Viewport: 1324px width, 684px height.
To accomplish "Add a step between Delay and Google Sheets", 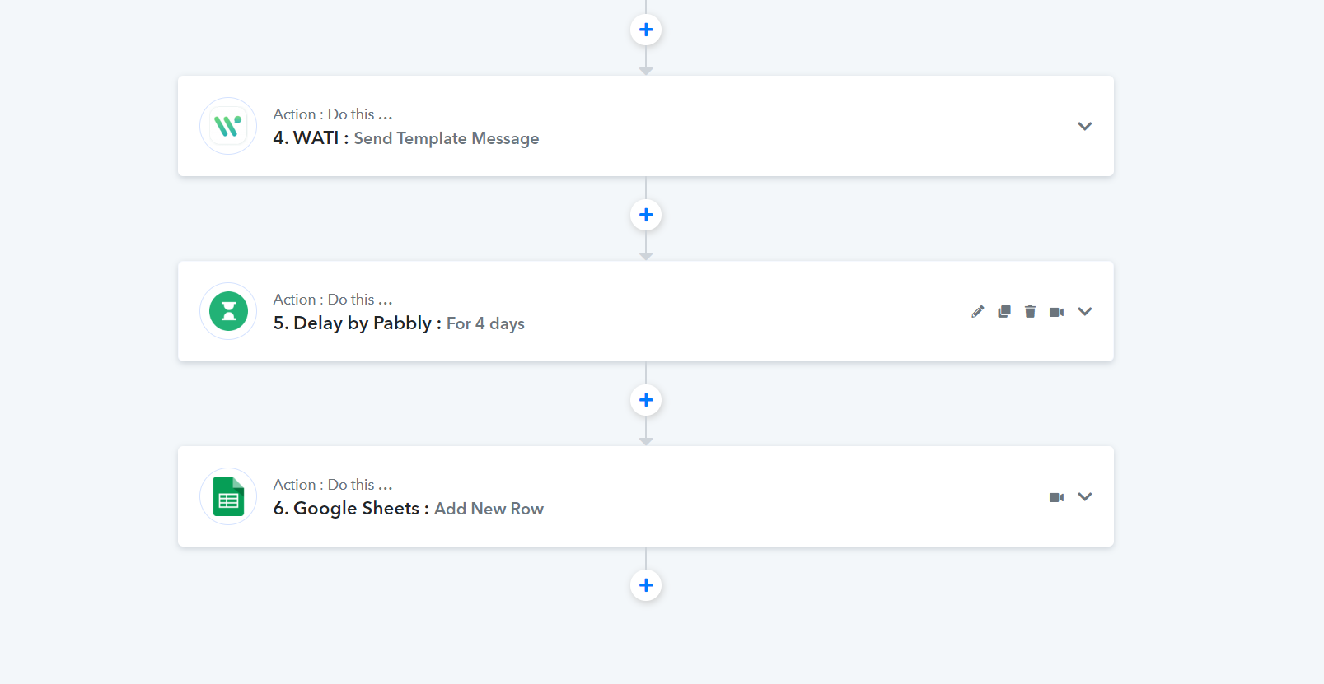I will coord(646,400).
